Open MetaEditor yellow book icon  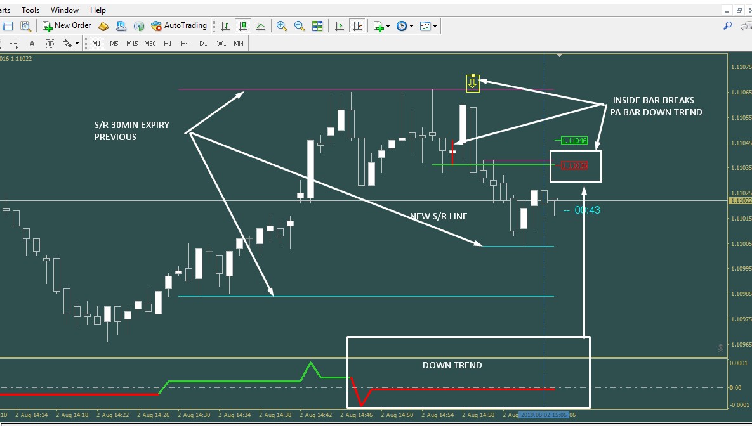click(x=103, y=26)
